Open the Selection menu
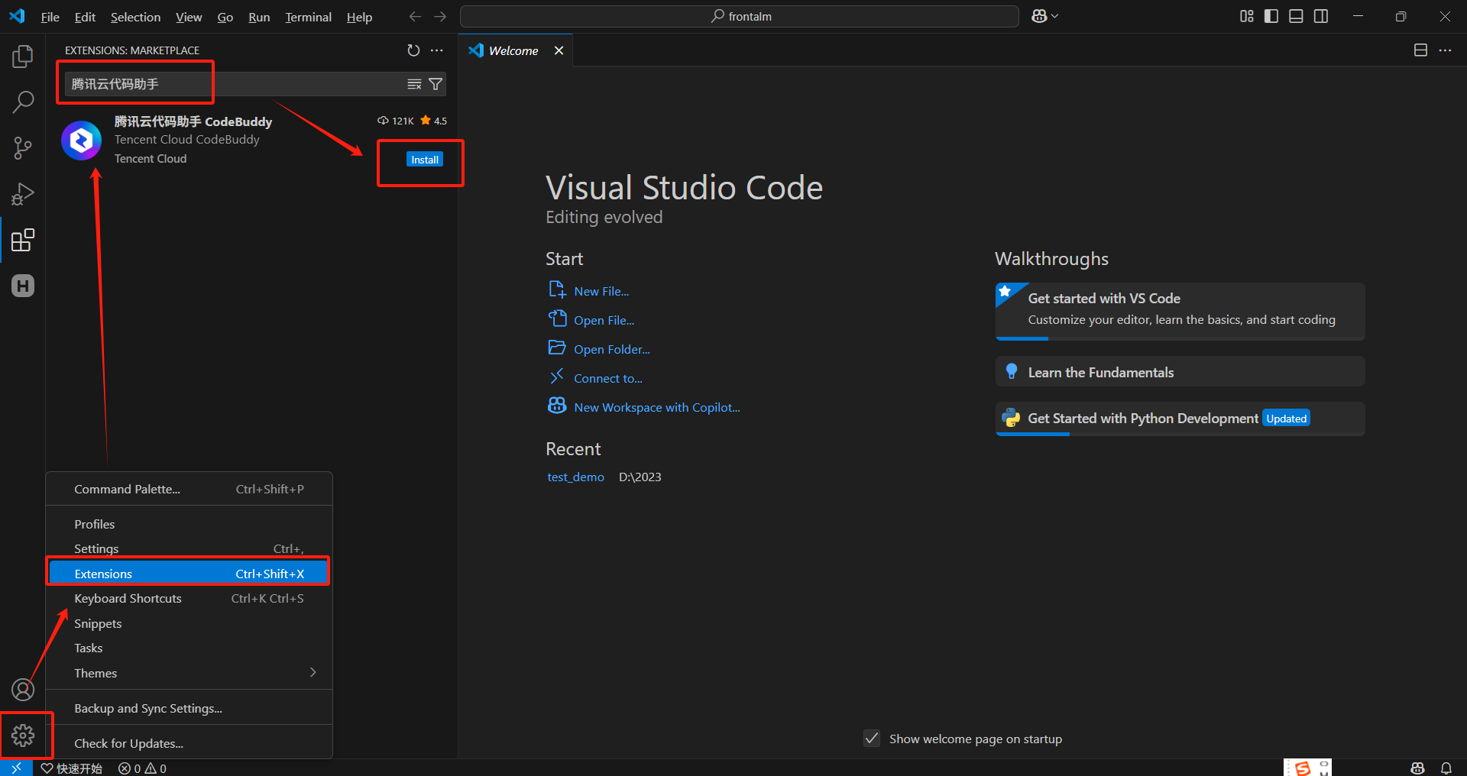The image size is (1467, 776). [x=135, y=17]
